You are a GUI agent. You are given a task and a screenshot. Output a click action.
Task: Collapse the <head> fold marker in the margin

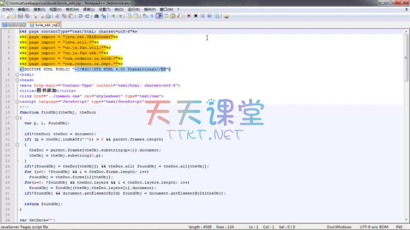tap(17, 80)
